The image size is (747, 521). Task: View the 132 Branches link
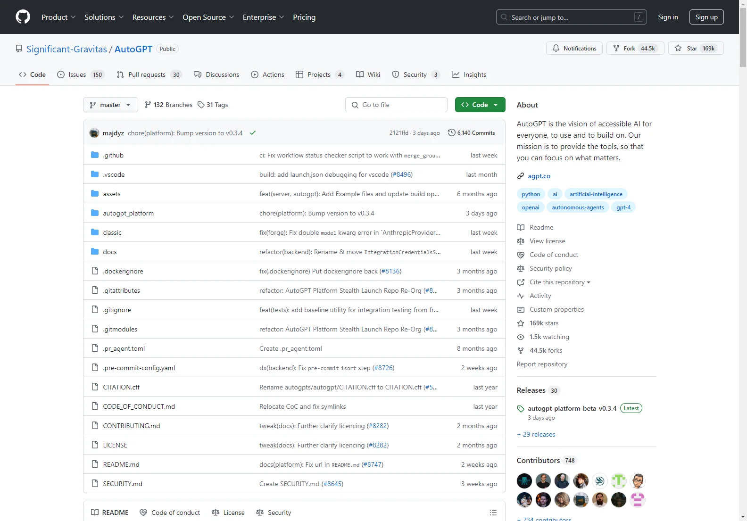[168, 105]
